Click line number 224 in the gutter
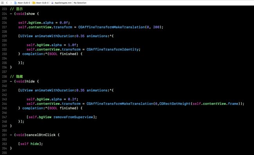This screenshot has width=254, height=155. [4, 14]
